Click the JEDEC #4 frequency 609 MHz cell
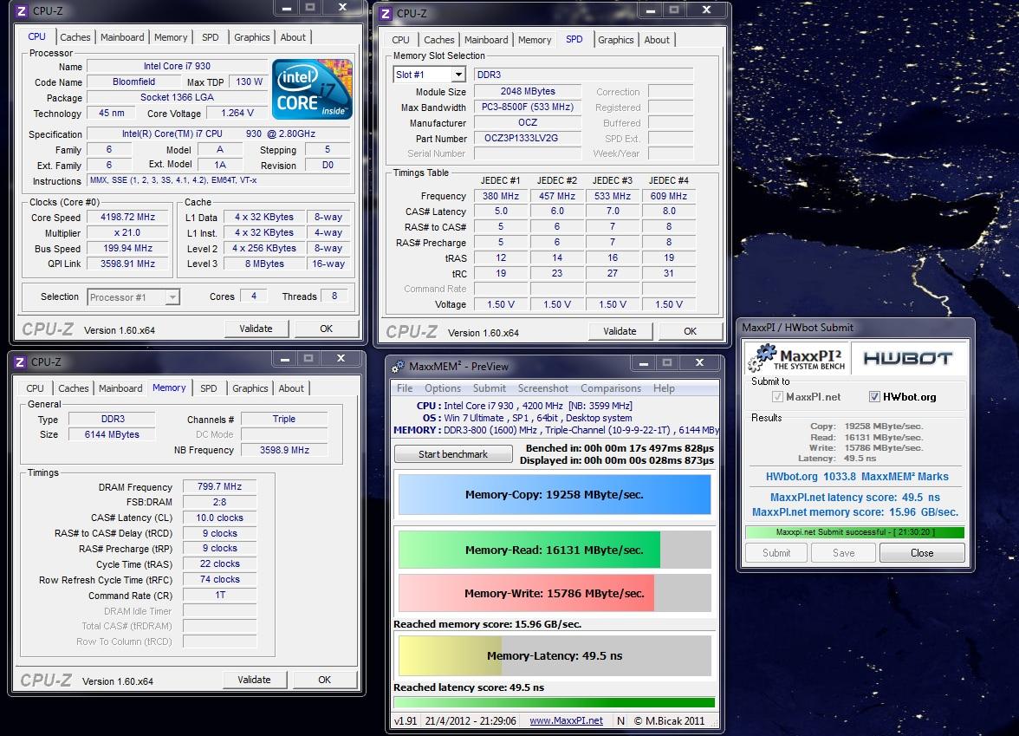1019x736 pixels. [669, 196]
